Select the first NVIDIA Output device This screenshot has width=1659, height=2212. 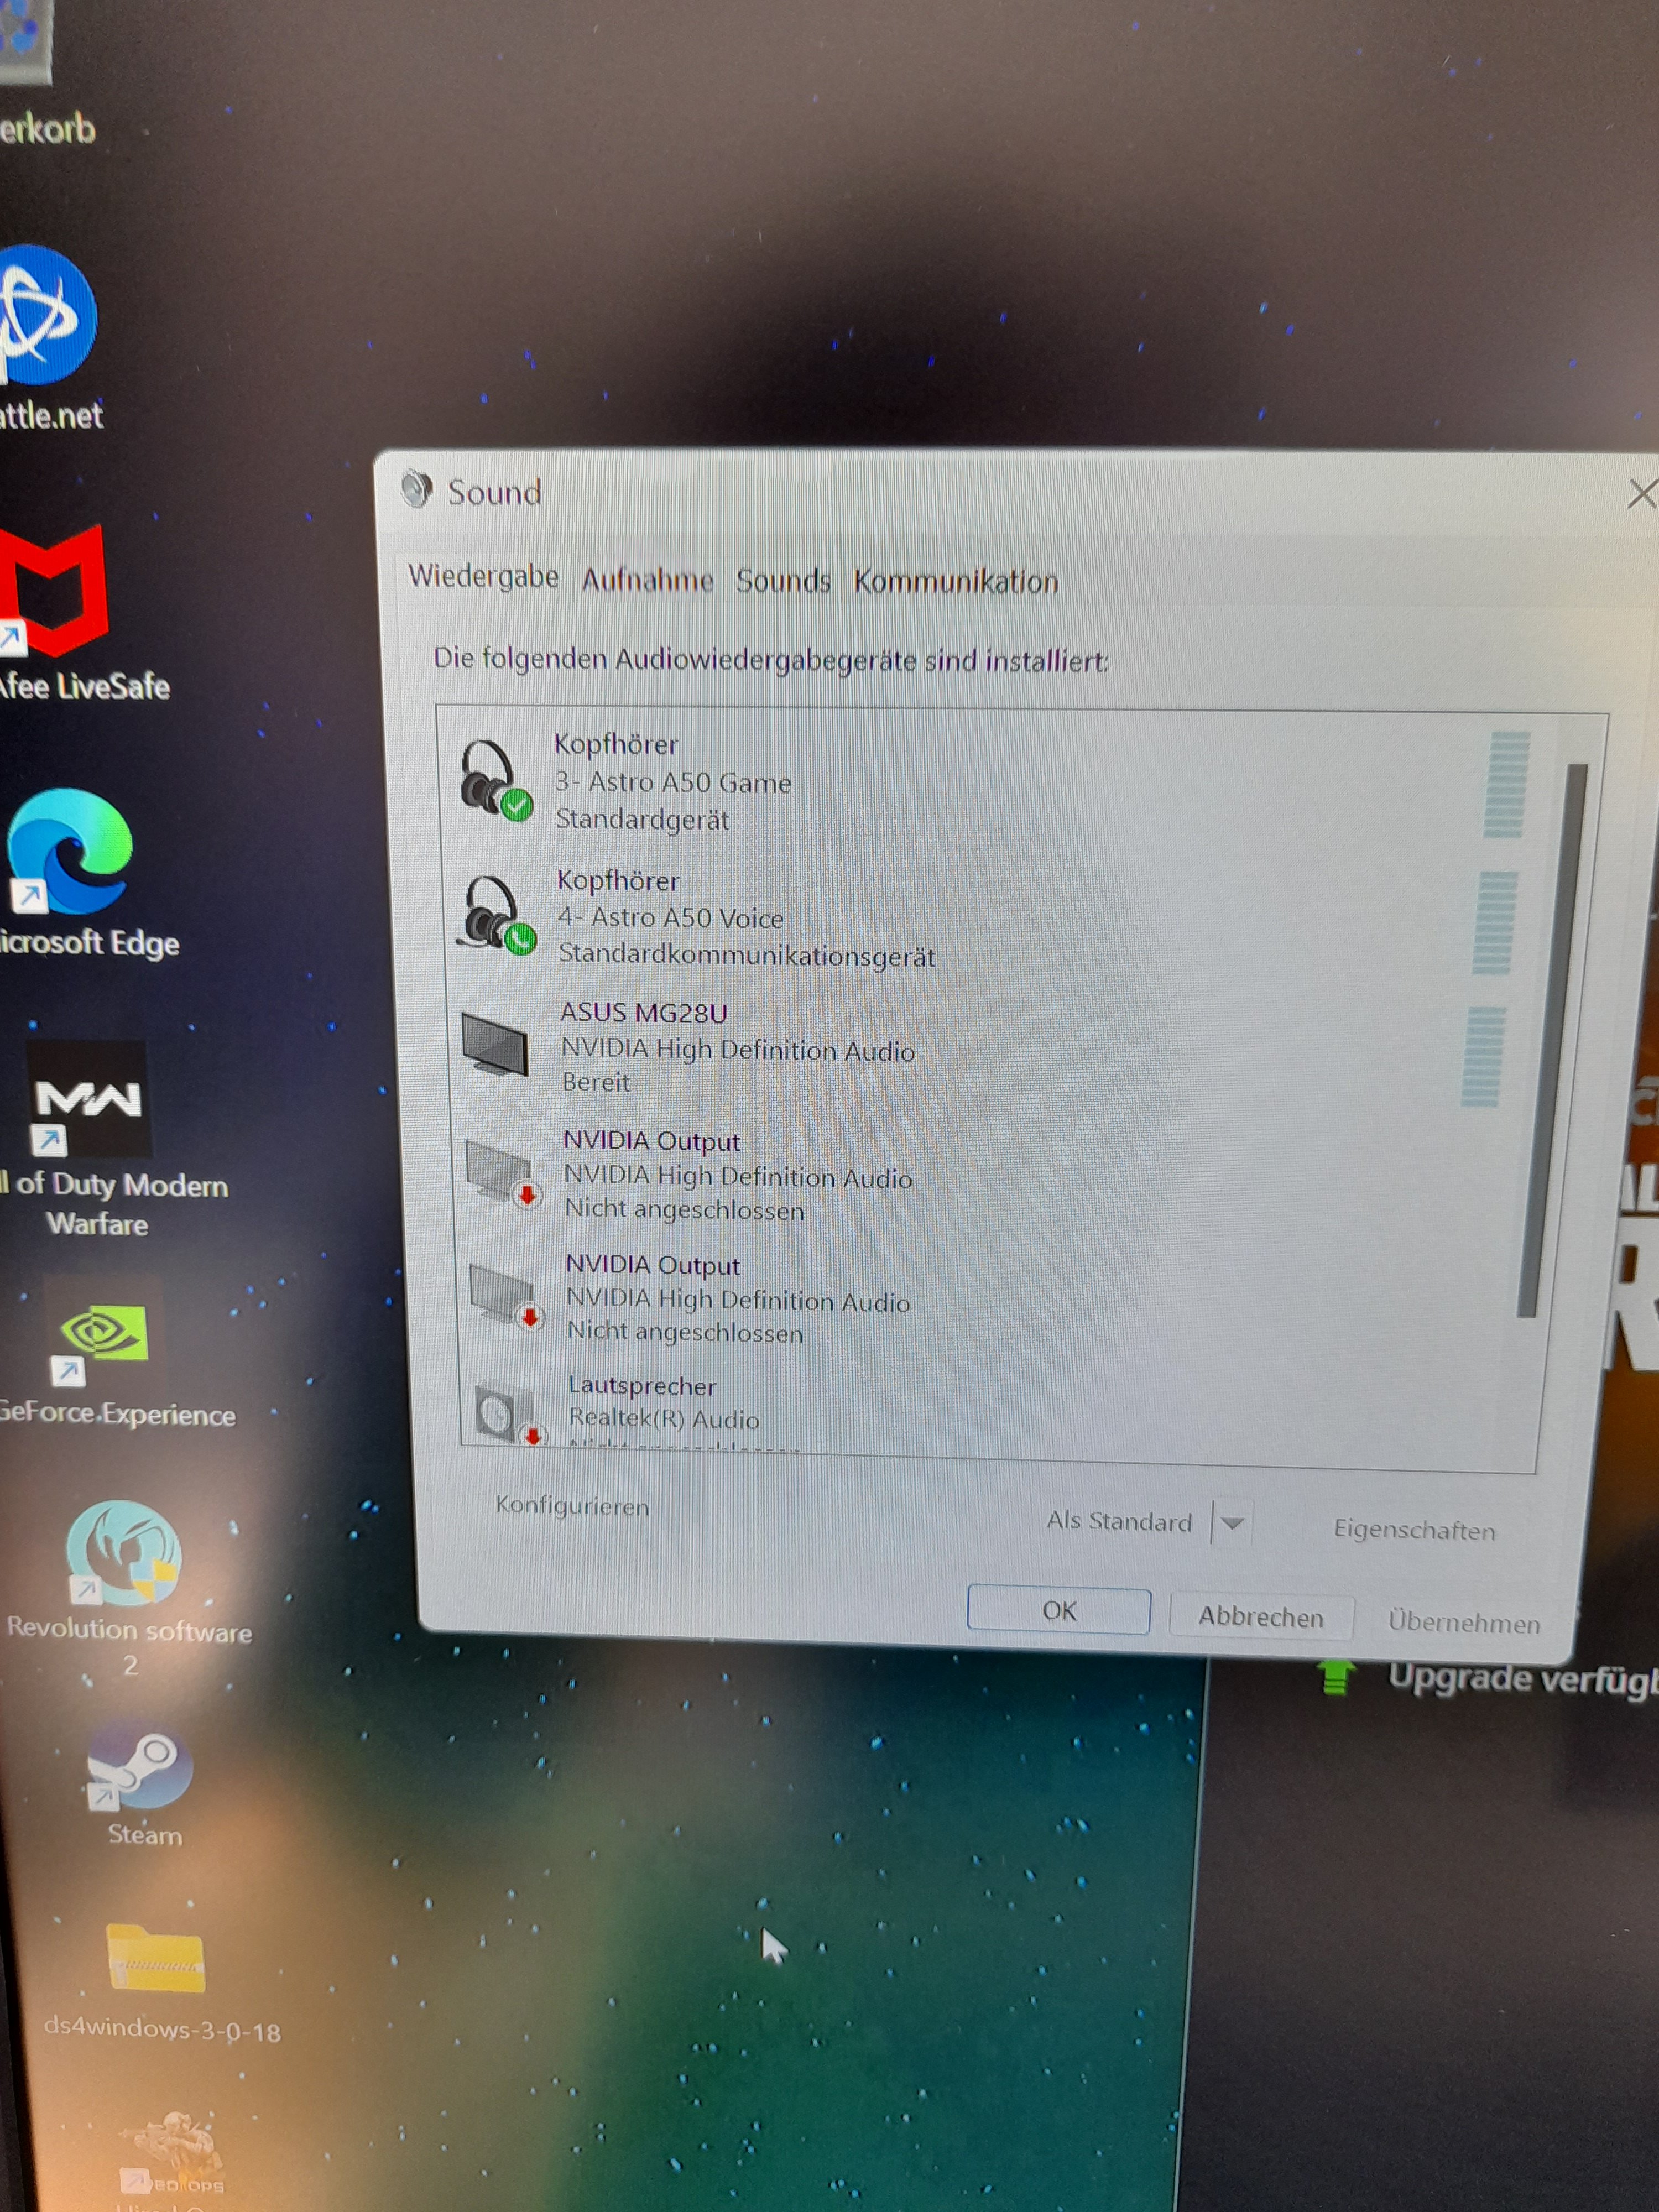tap(737, 1176)
